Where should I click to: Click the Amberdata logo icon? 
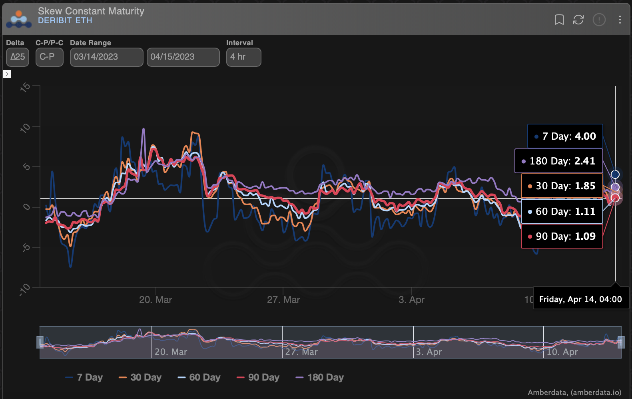pos(19,19)
